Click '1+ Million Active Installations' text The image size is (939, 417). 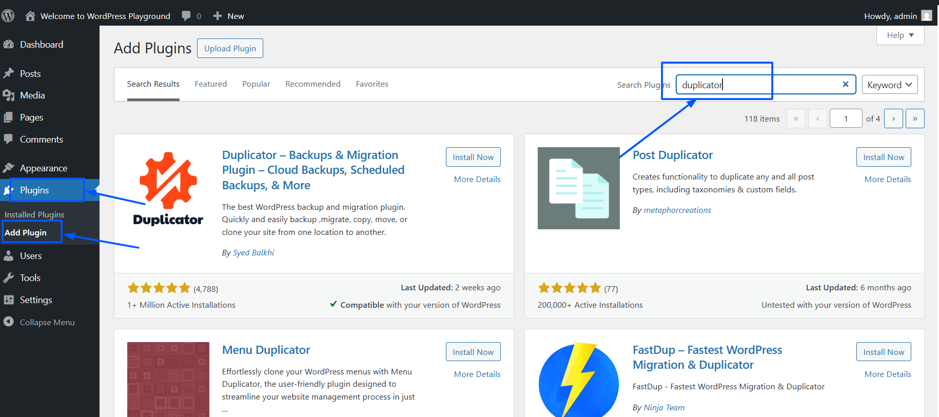coord(181,305)
